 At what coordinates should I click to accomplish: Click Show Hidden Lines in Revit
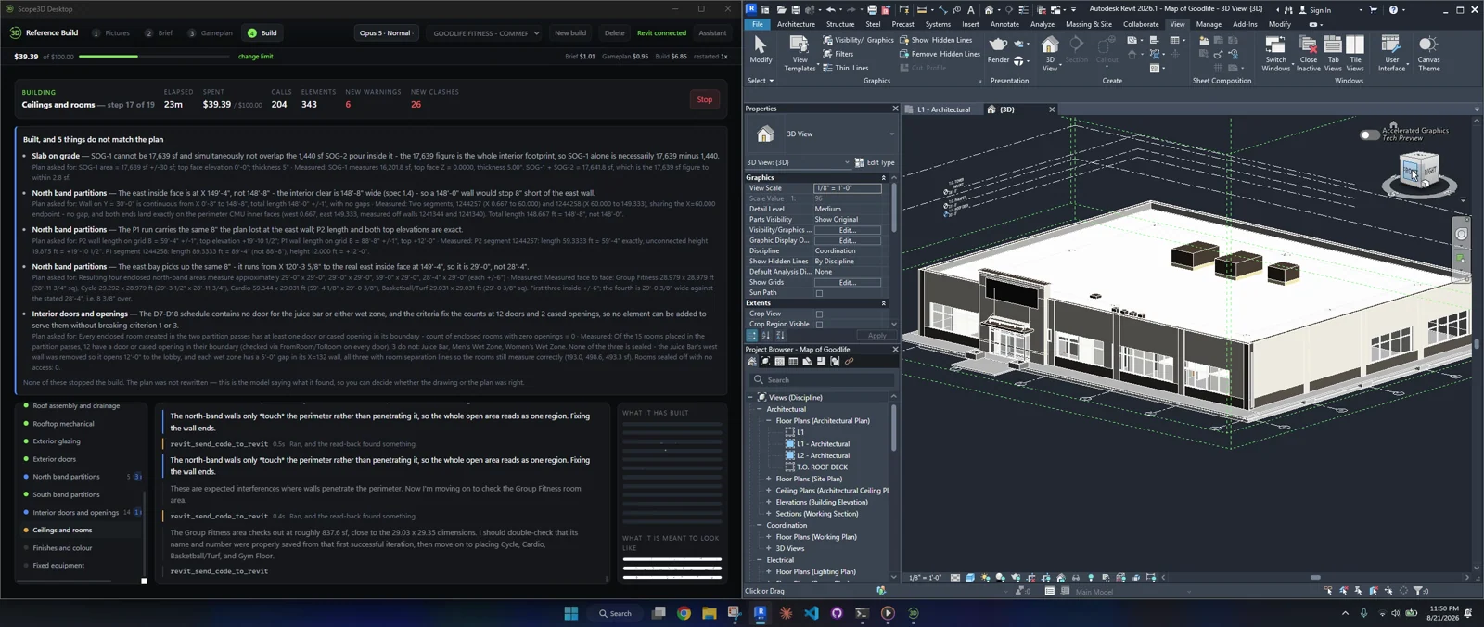pos(936,40)
